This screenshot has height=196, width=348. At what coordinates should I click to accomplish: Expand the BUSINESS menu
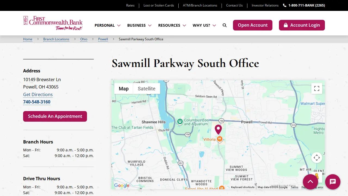pyautogui.click(x=139, y=25)
